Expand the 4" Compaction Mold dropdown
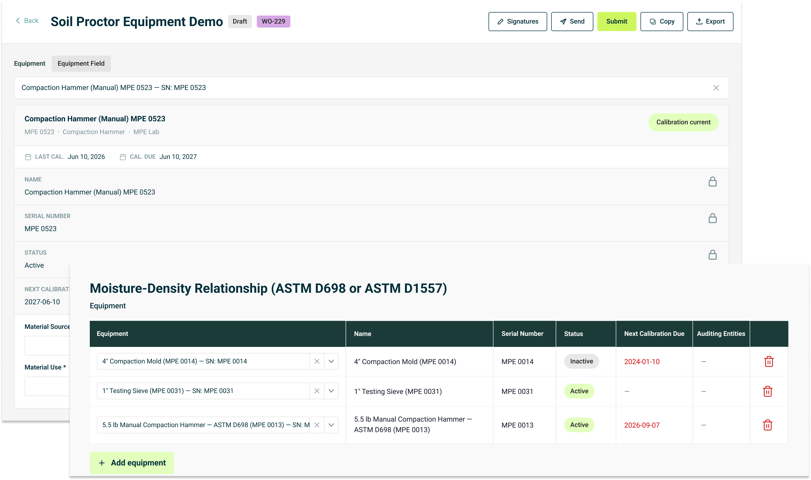Viewport: 811px width, 480px height. pos(331,361)
